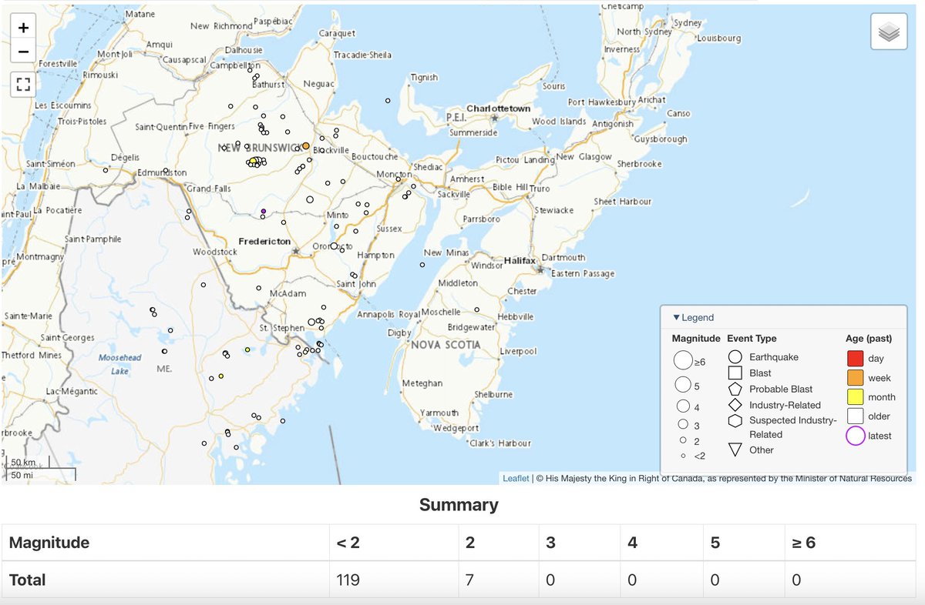Toggle the magnitude ≥6 legend circle

coord(683,359)
